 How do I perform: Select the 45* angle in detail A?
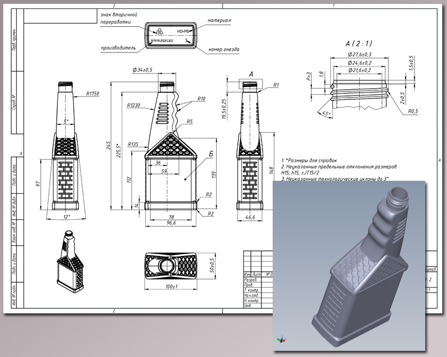pyautogui.click(x=326, y=114)
